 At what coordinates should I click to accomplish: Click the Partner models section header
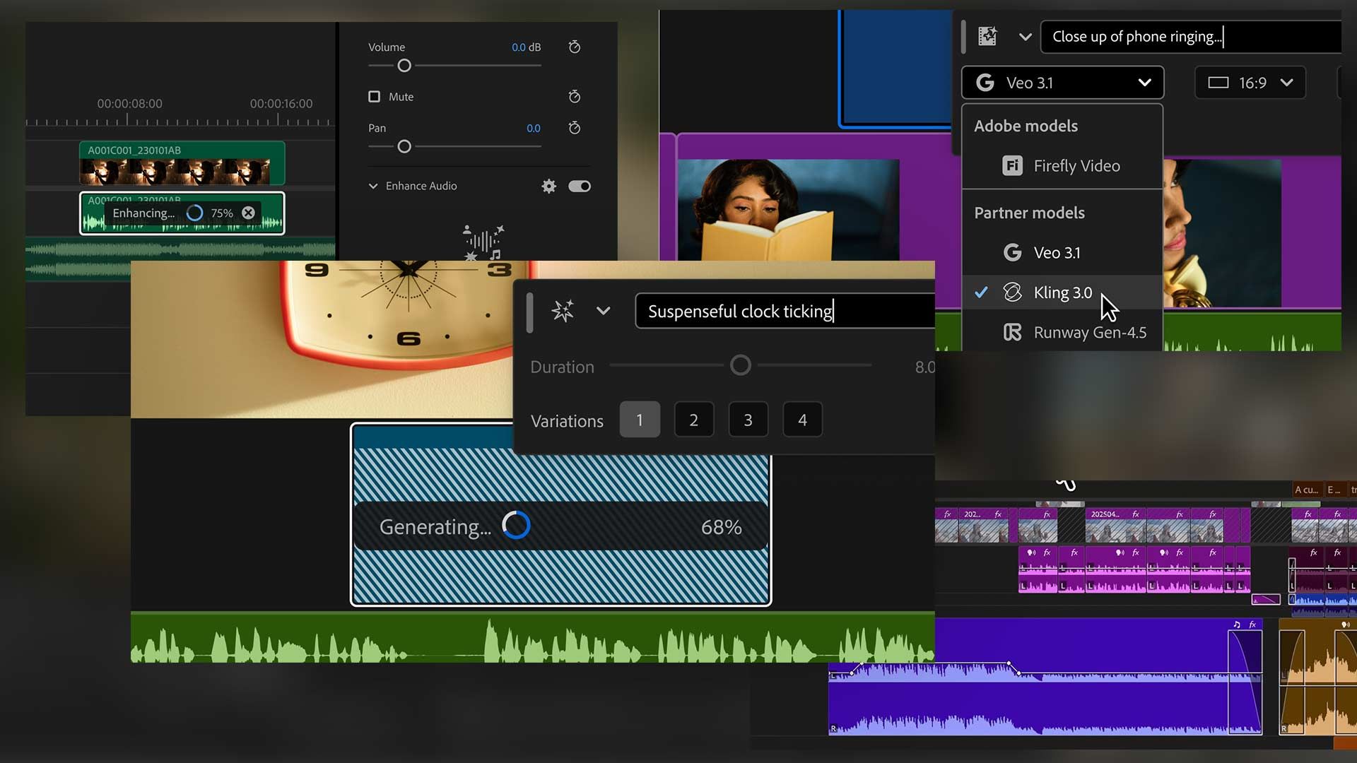[1029, 213]
